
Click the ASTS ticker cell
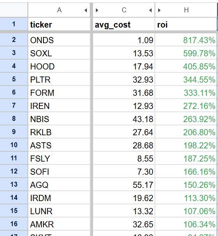pos(59,145)
